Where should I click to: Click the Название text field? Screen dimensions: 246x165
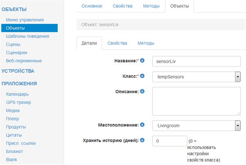pyautogui.click(x=196, y=61)
